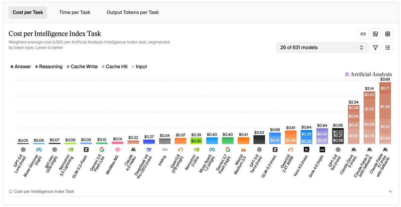Click the Meta logo under Muse Glimmer
The width and height of the screenshot is (401, 207).
(39, 149)
